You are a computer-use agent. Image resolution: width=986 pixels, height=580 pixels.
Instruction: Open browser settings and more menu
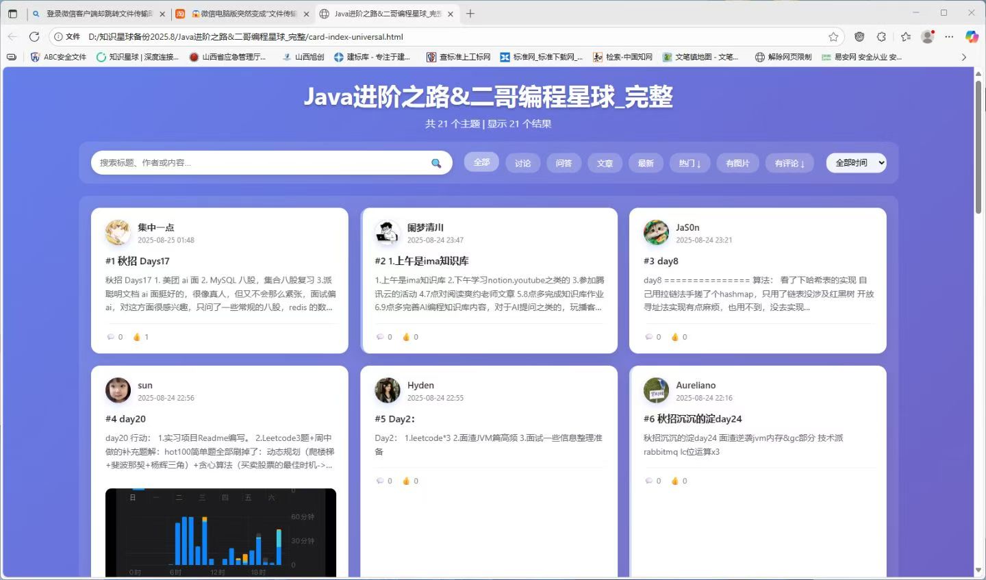949,37
